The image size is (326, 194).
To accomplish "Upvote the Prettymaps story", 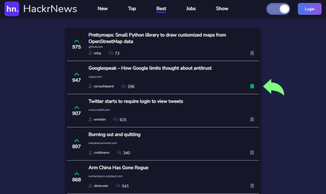I will tap(77, 41).
